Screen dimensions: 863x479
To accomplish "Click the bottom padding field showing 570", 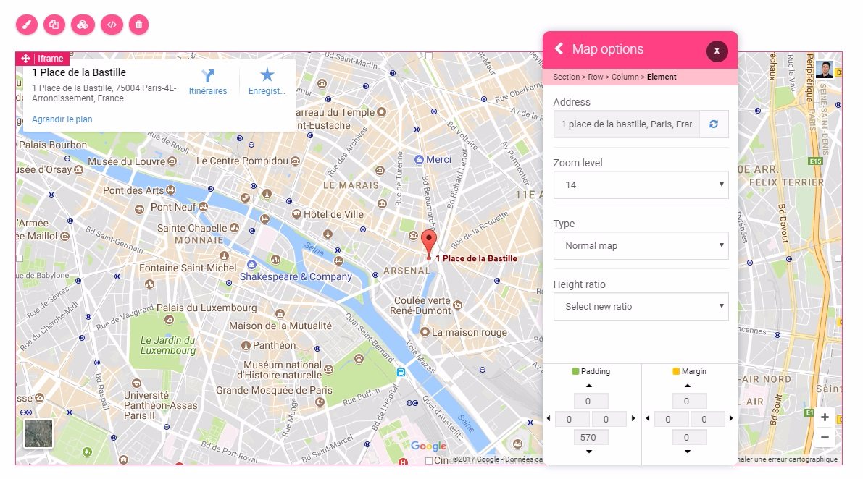I will point(588,437).
